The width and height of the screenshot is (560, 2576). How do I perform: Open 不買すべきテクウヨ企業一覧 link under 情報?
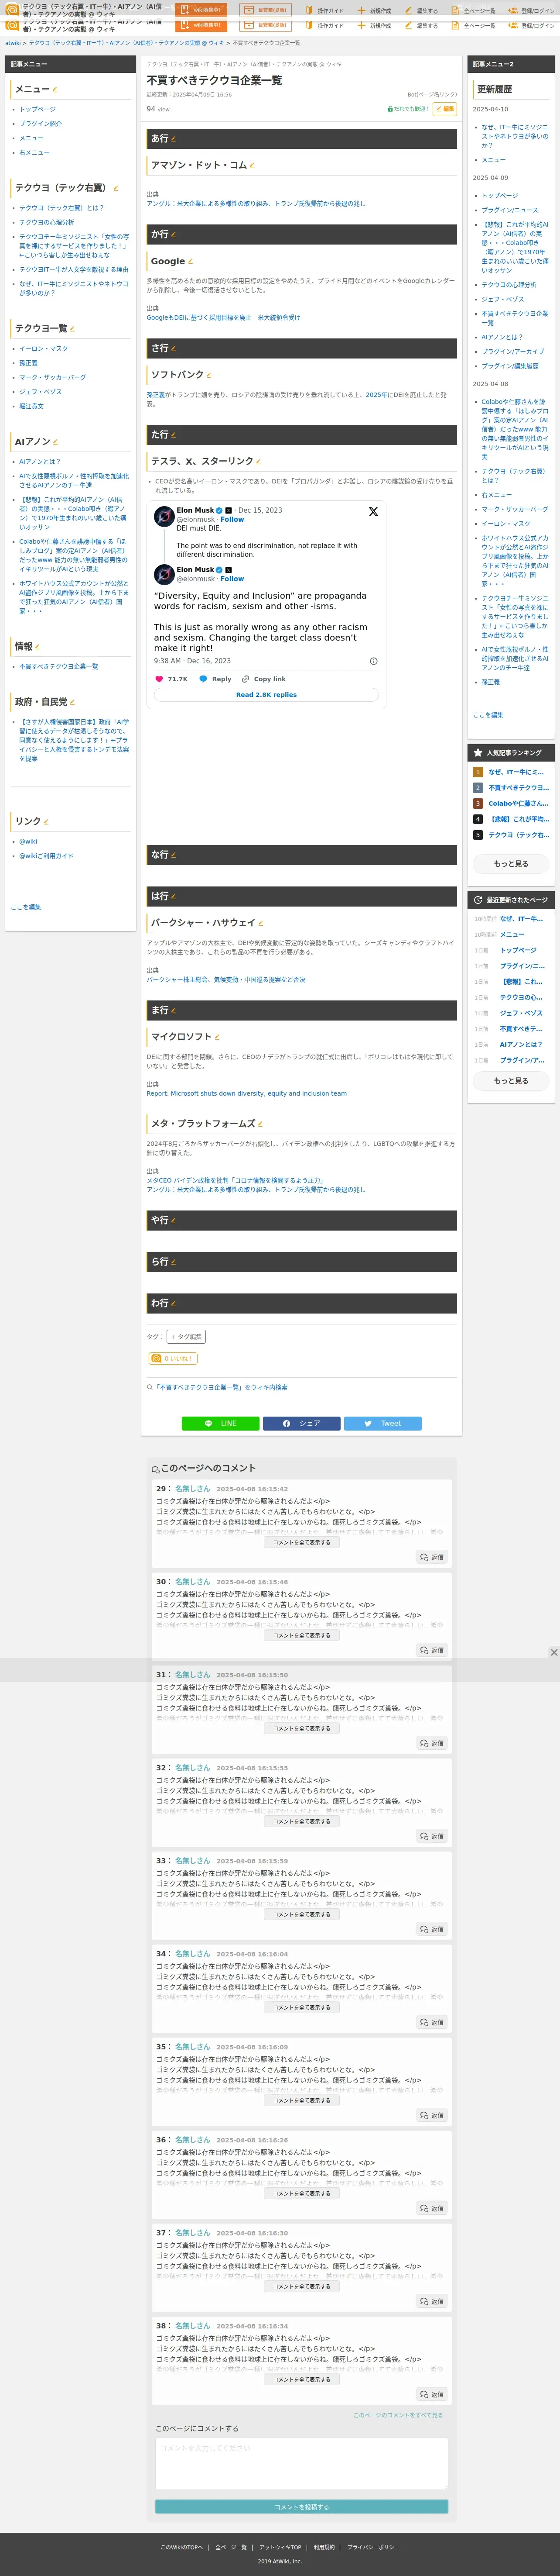(59, 666)
